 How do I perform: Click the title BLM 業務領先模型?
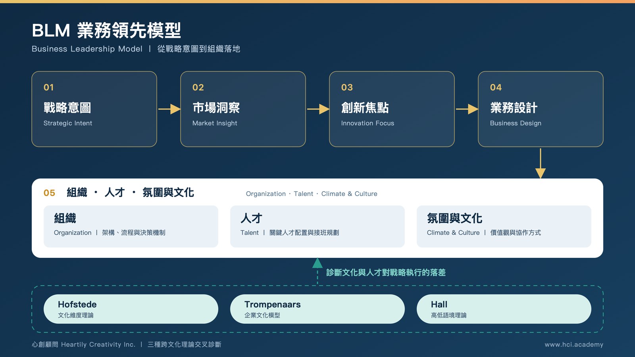pyautogui.click(x=106, y=31)
